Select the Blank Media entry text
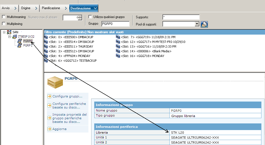The width and height of the screenshot is (265, 145). pos(162,51)
